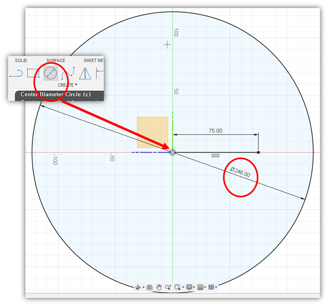
Task: Click the Look At icon
Action: 150,287
